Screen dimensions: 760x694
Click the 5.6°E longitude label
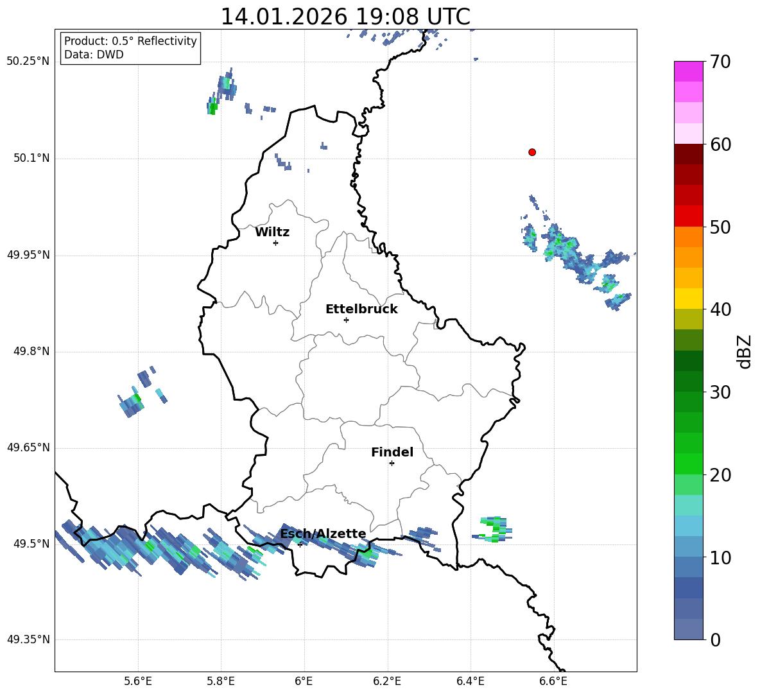click(138, 681)
